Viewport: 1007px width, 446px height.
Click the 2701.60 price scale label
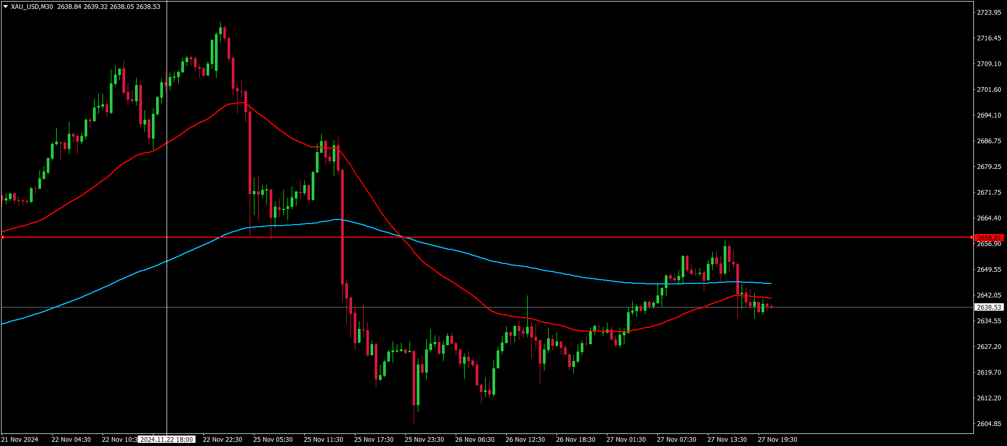[989, 90]
